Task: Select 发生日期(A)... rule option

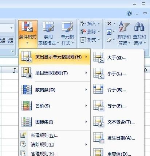Action: pos(117,138)
